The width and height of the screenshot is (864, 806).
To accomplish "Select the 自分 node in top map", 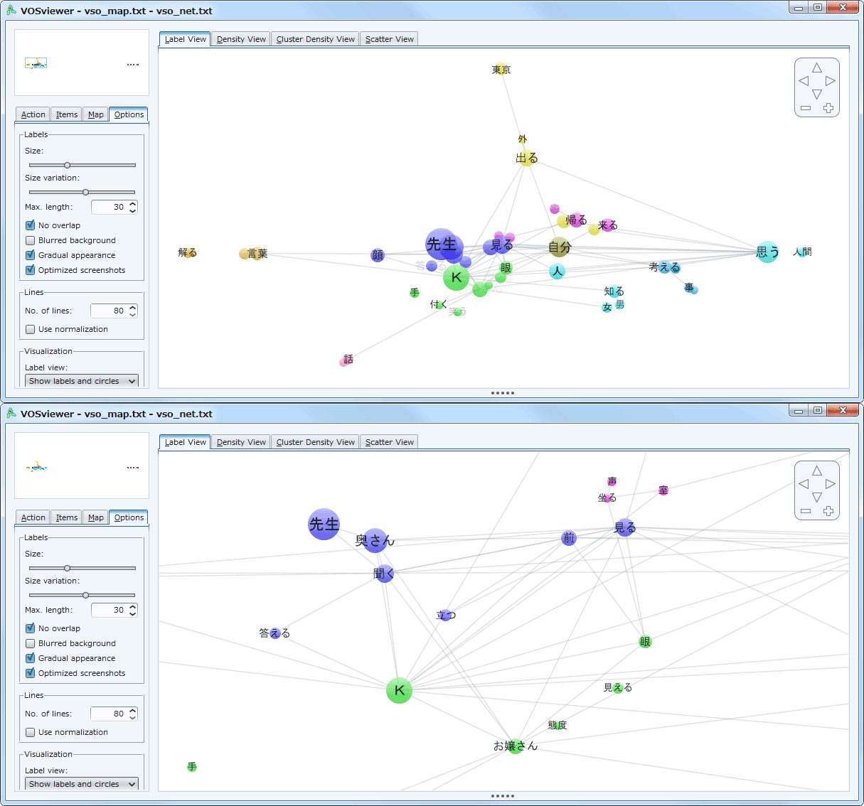I will 560,247.
